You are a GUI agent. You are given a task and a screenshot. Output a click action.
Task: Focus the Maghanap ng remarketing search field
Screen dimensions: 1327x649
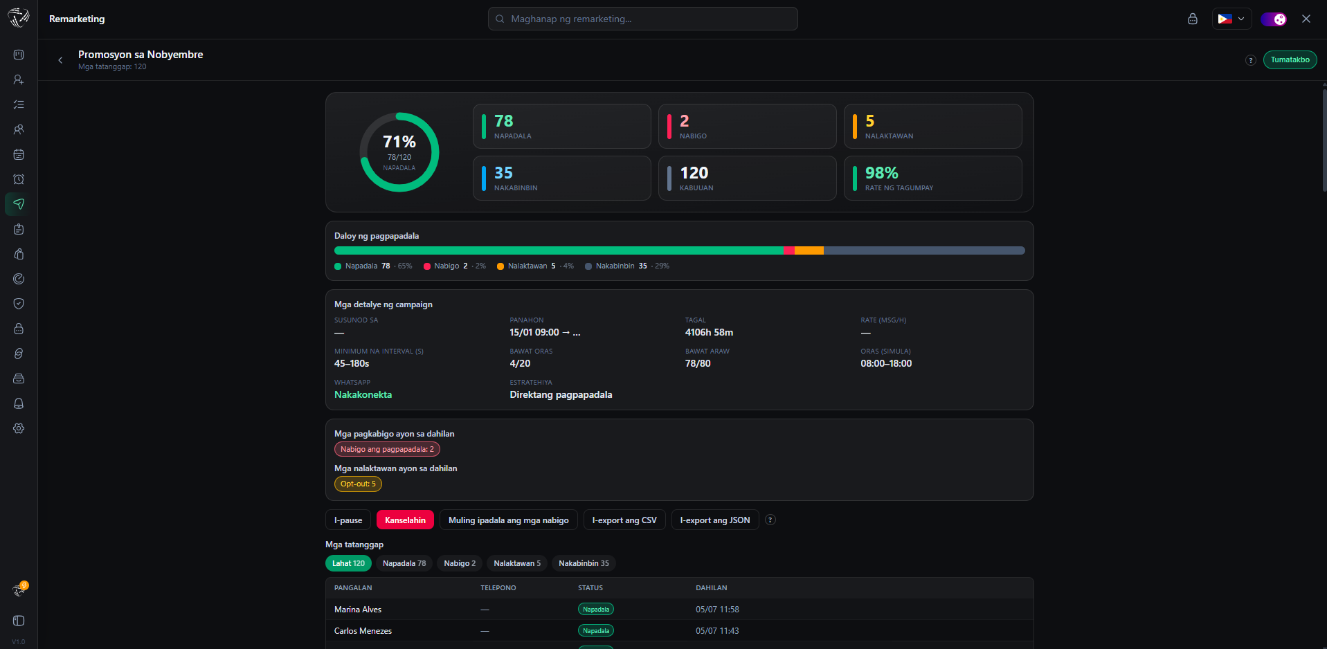642,19
